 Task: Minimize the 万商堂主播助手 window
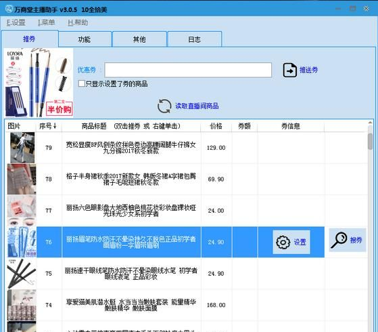[338, 9]
